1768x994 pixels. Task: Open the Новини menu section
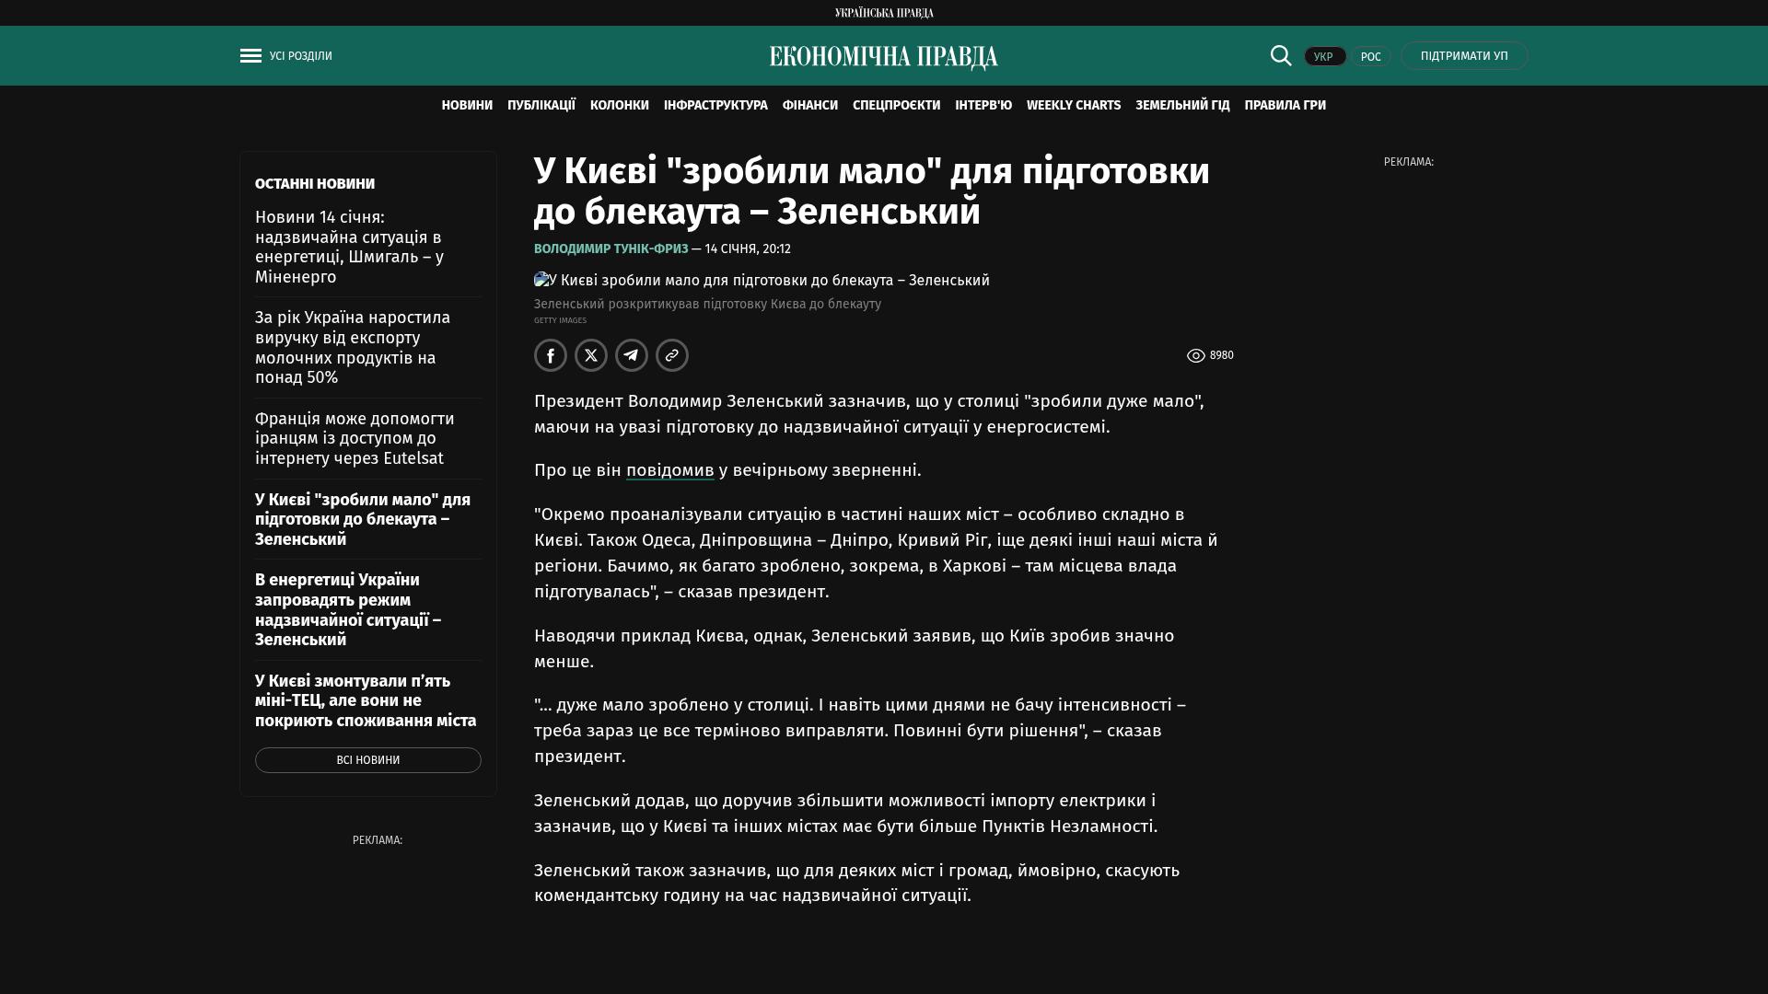pos(467,106)
